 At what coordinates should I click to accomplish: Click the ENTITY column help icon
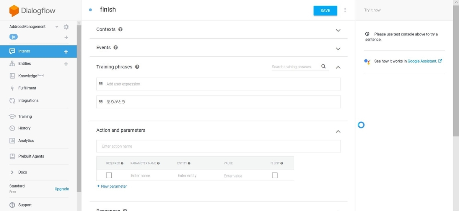189,163
